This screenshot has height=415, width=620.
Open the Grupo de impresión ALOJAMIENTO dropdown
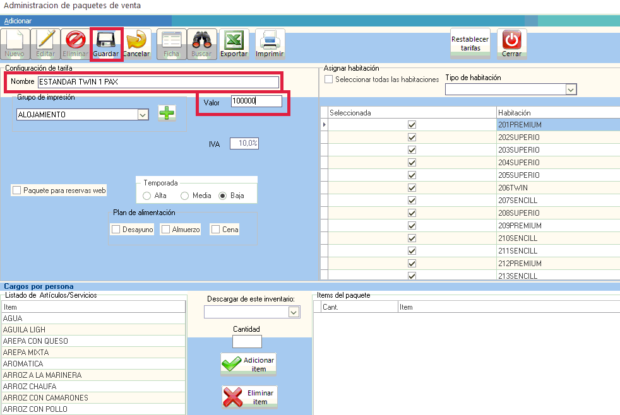[x=143, y=115]
